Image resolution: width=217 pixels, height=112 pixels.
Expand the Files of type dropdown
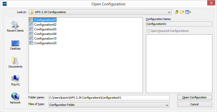point(167,105)
